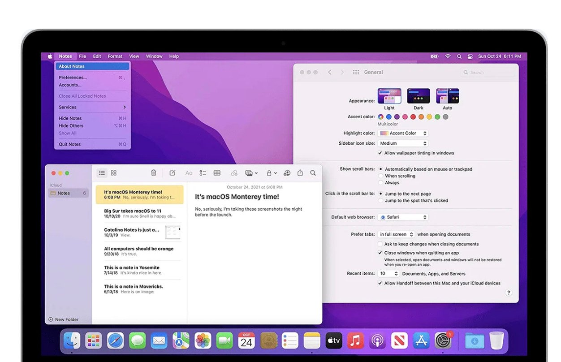Choose Quit Notes in the menu
The width and height of the screenshot is (561, 362).
coord(92,144)
